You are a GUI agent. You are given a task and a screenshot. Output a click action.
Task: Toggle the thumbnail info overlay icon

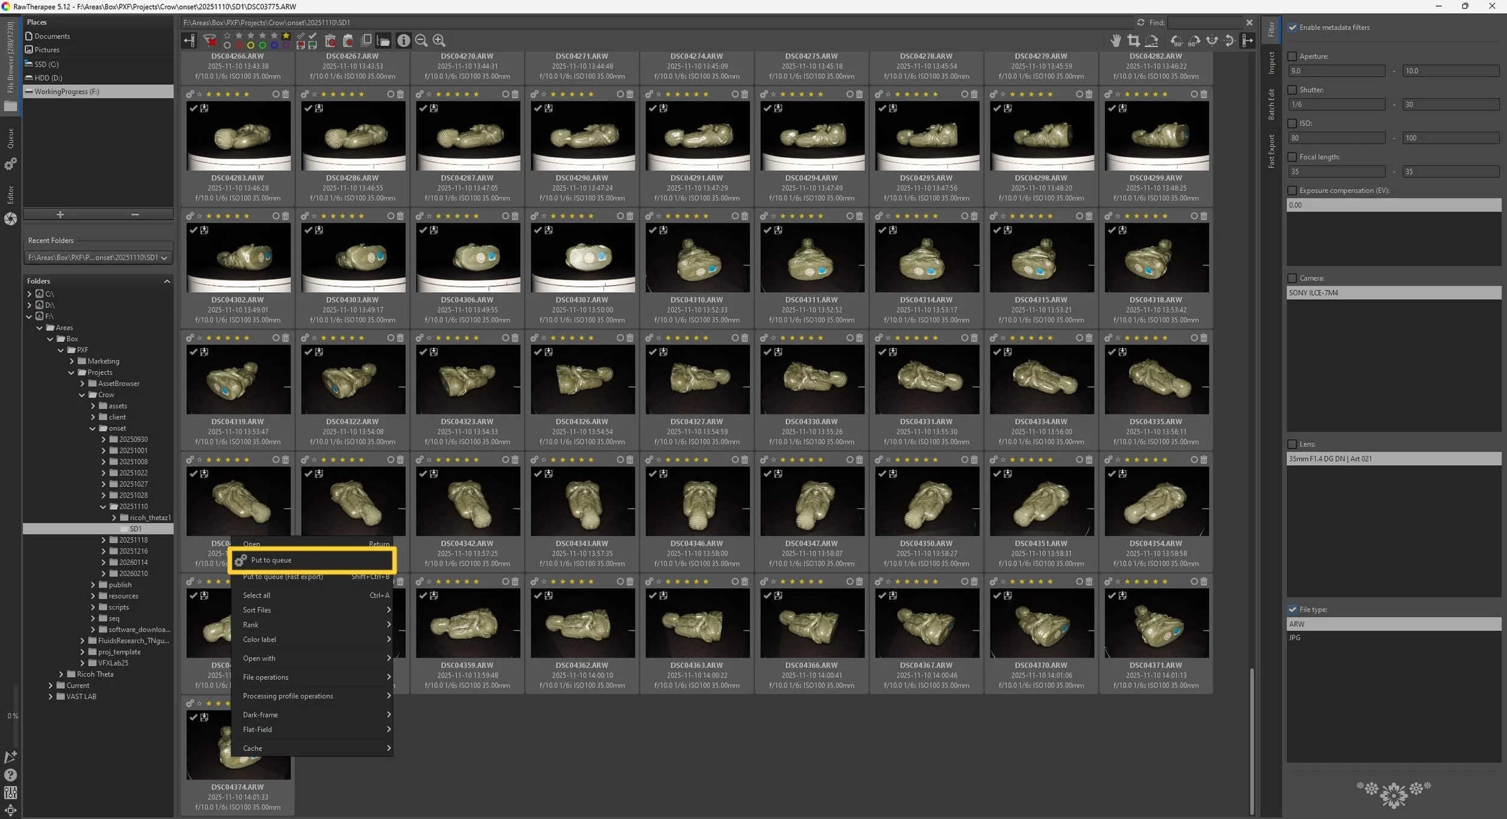pos(403,40)
